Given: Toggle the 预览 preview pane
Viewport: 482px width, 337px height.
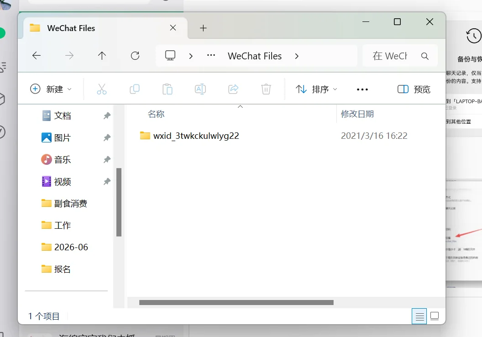Looking at the screenshot, I should (414, 89).
